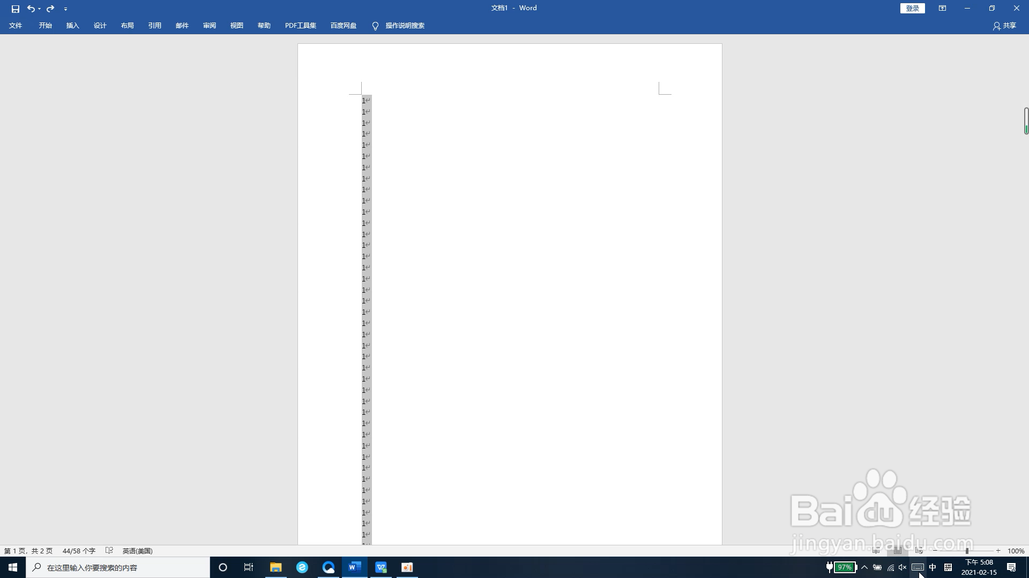Expand Customize Quick Access Toolbar menu
This screenshot has height=578, width=1029.
point(65,9)
